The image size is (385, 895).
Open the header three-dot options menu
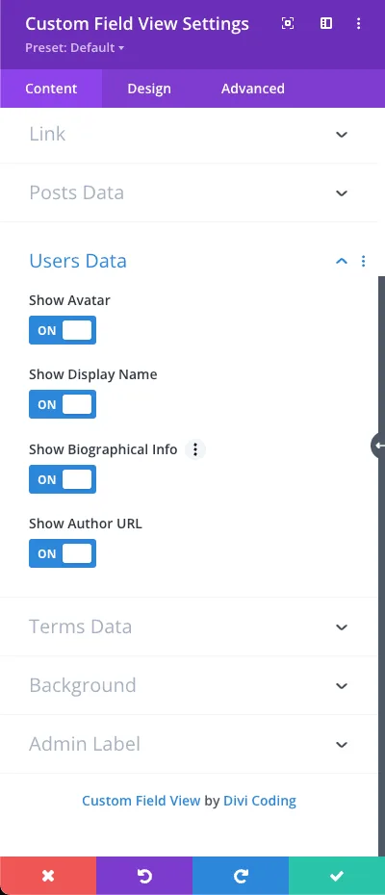pos(359,23)
